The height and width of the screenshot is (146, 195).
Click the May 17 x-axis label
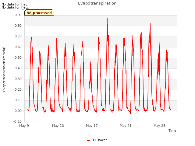pos(92,126)
